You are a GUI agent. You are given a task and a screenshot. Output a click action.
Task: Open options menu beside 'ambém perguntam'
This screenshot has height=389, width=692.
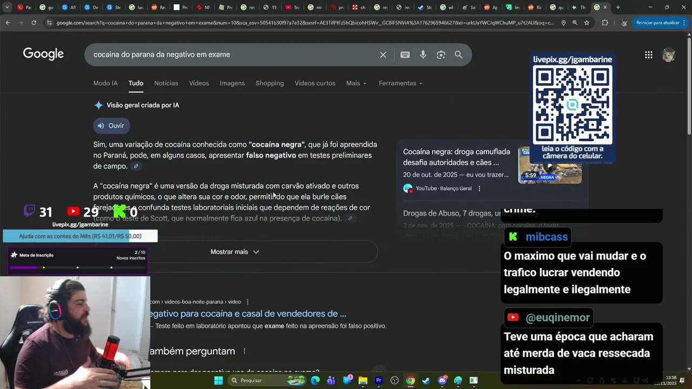(244, 351)
